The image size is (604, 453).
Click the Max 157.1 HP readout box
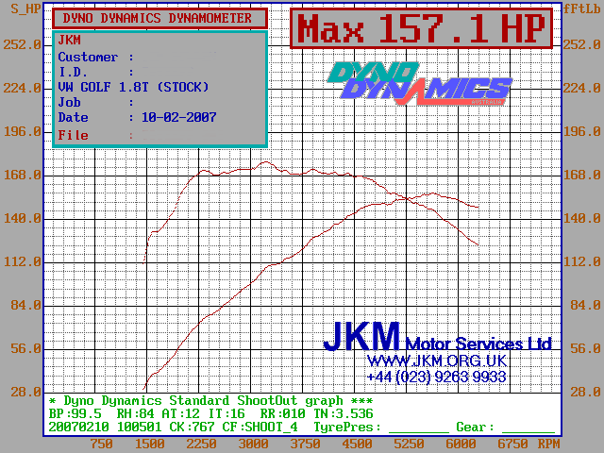[x=421, y=29]
